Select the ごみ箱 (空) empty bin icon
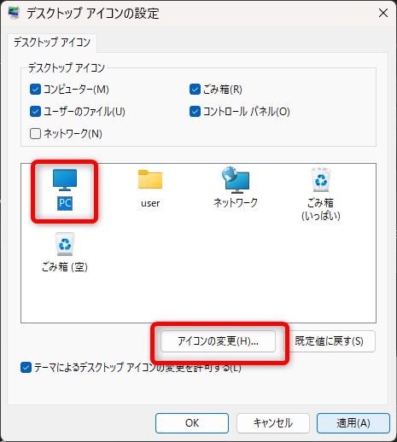The height and width of the screenshot is (442, 397). (65, 244)
